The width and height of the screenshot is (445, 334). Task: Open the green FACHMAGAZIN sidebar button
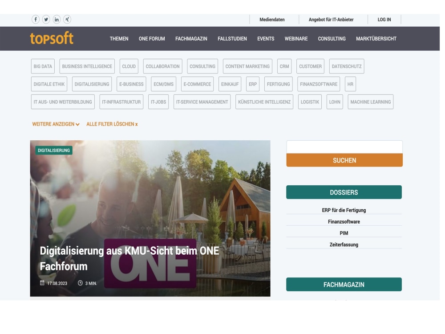[344, 284]
